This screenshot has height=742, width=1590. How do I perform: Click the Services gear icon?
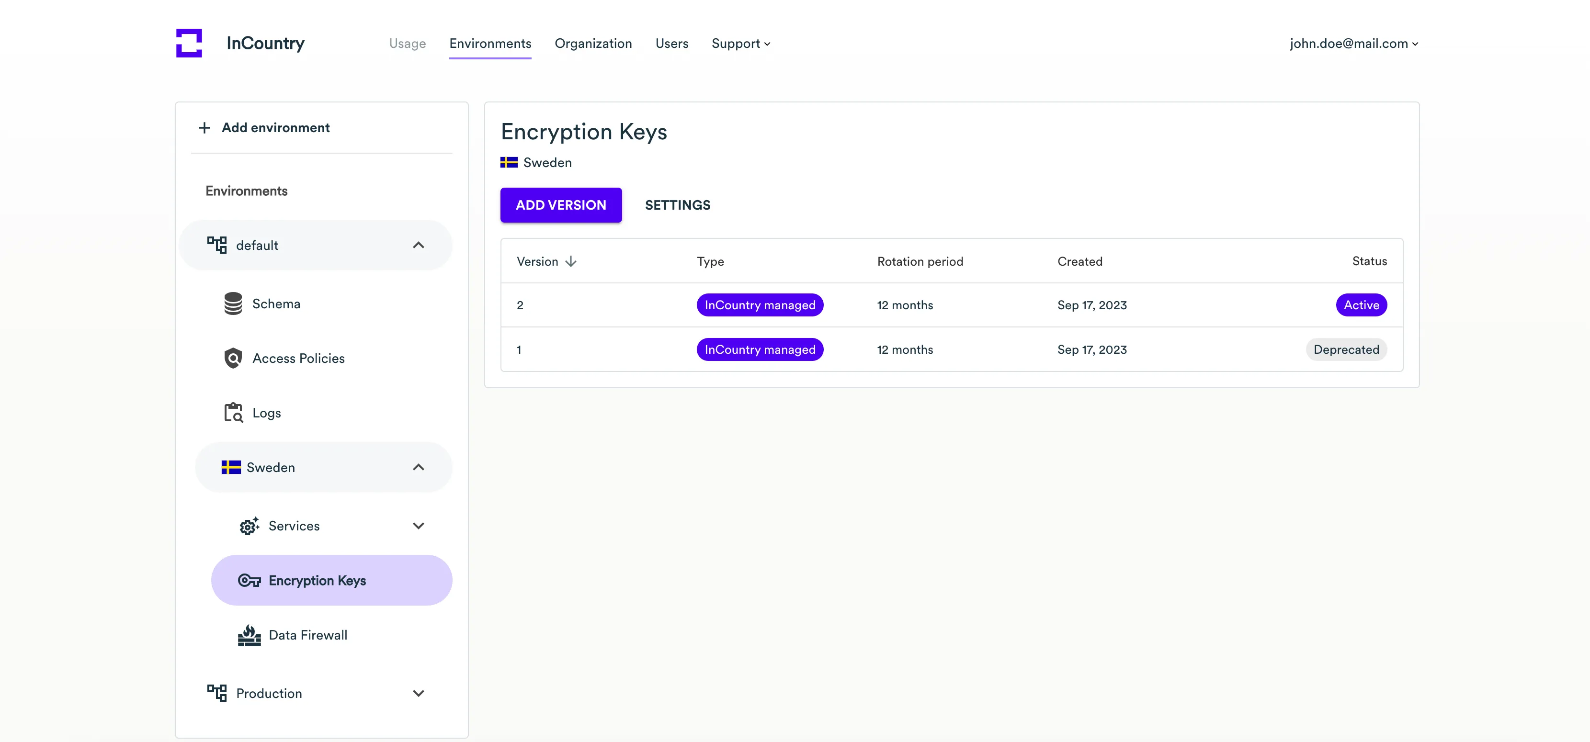pyautogui.click(x=249, y=526)
